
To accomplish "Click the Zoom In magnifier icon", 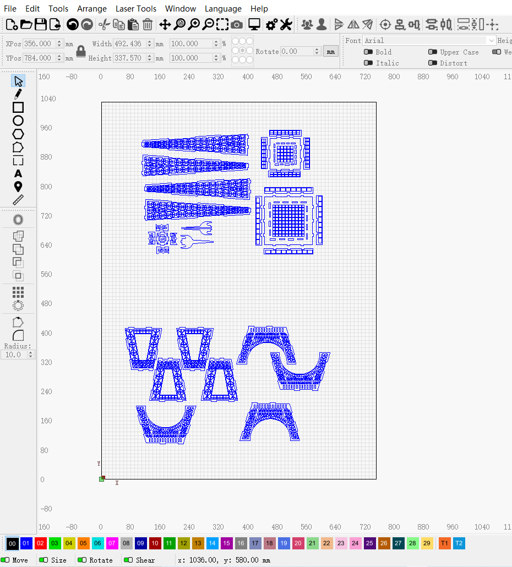I will pyautogui.click(x=194, y=25).
